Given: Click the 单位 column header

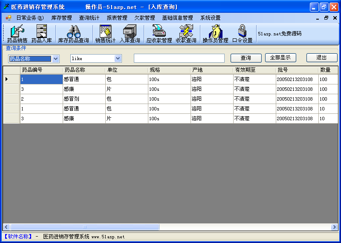Looking at the screenshot, I should 127,70.
